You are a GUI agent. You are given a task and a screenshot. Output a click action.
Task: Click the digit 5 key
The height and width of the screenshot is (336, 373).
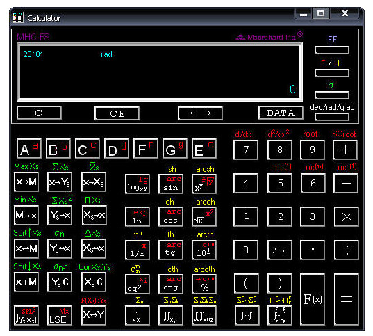point(280,183)
